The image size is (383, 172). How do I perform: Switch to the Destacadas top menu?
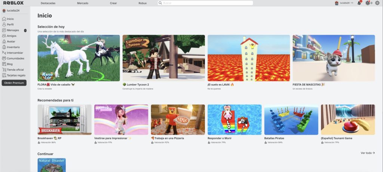(48, 3)
